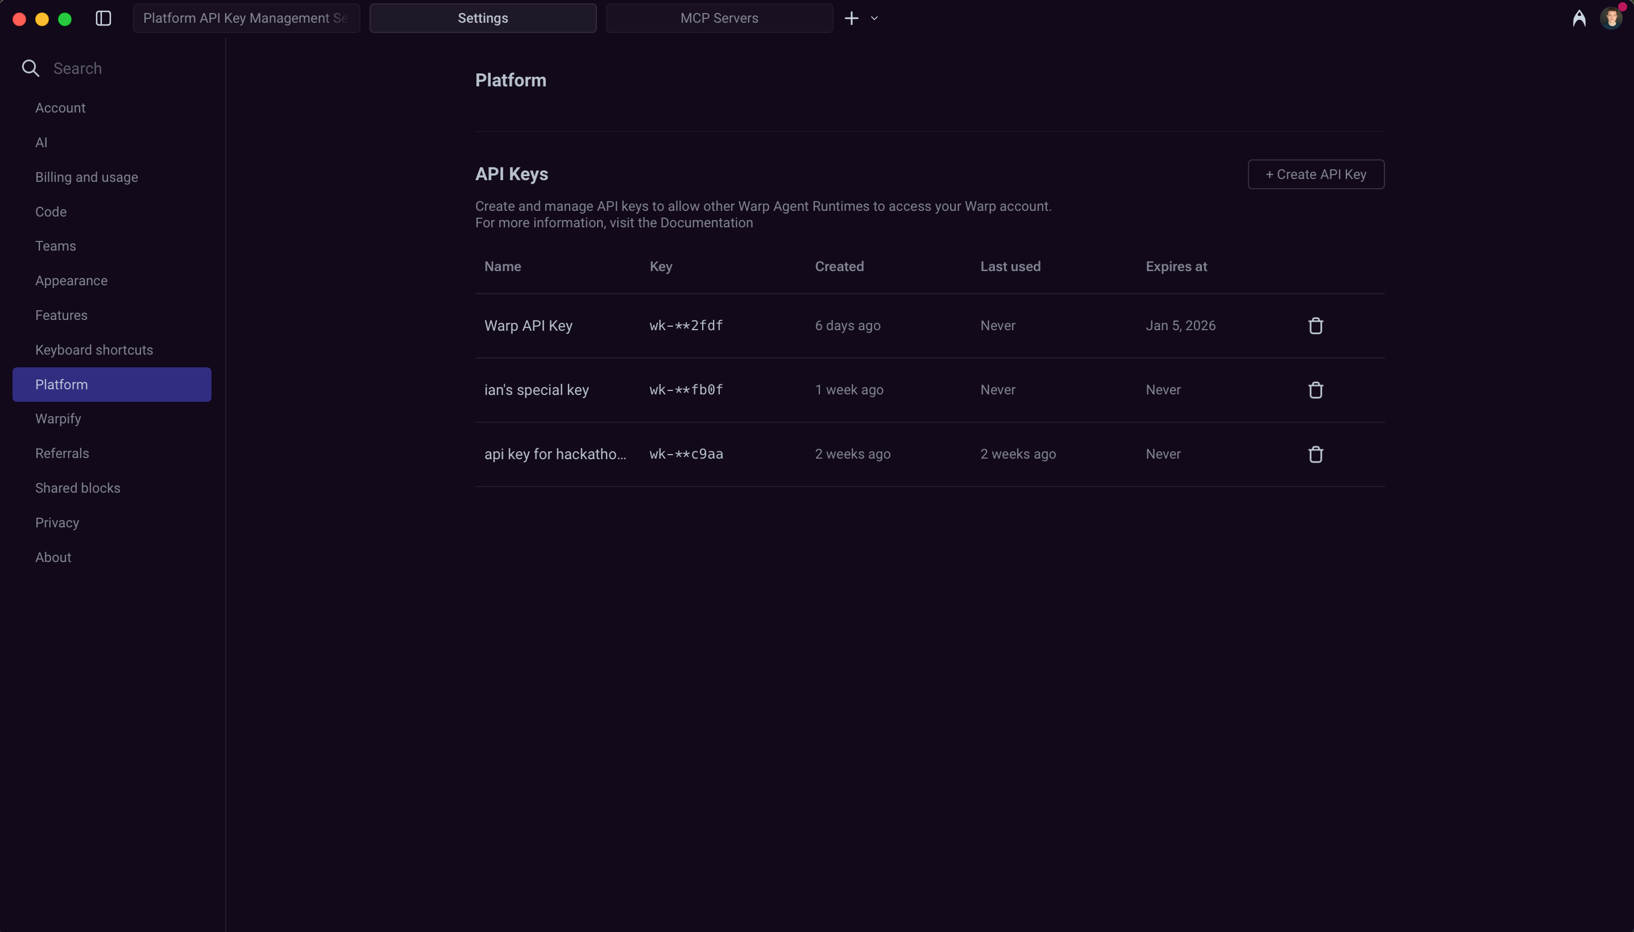The image size is (1634, 932).
Task: Open the Appearance settings section
Action: point(71,281)
